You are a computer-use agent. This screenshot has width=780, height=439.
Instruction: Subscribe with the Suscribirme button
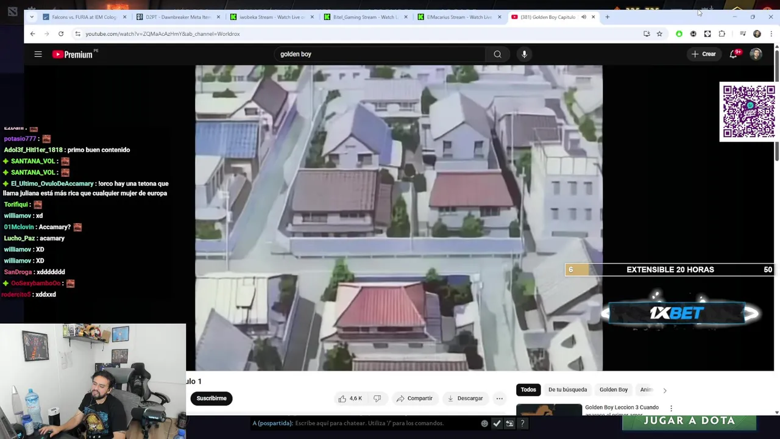click(211, 398)
